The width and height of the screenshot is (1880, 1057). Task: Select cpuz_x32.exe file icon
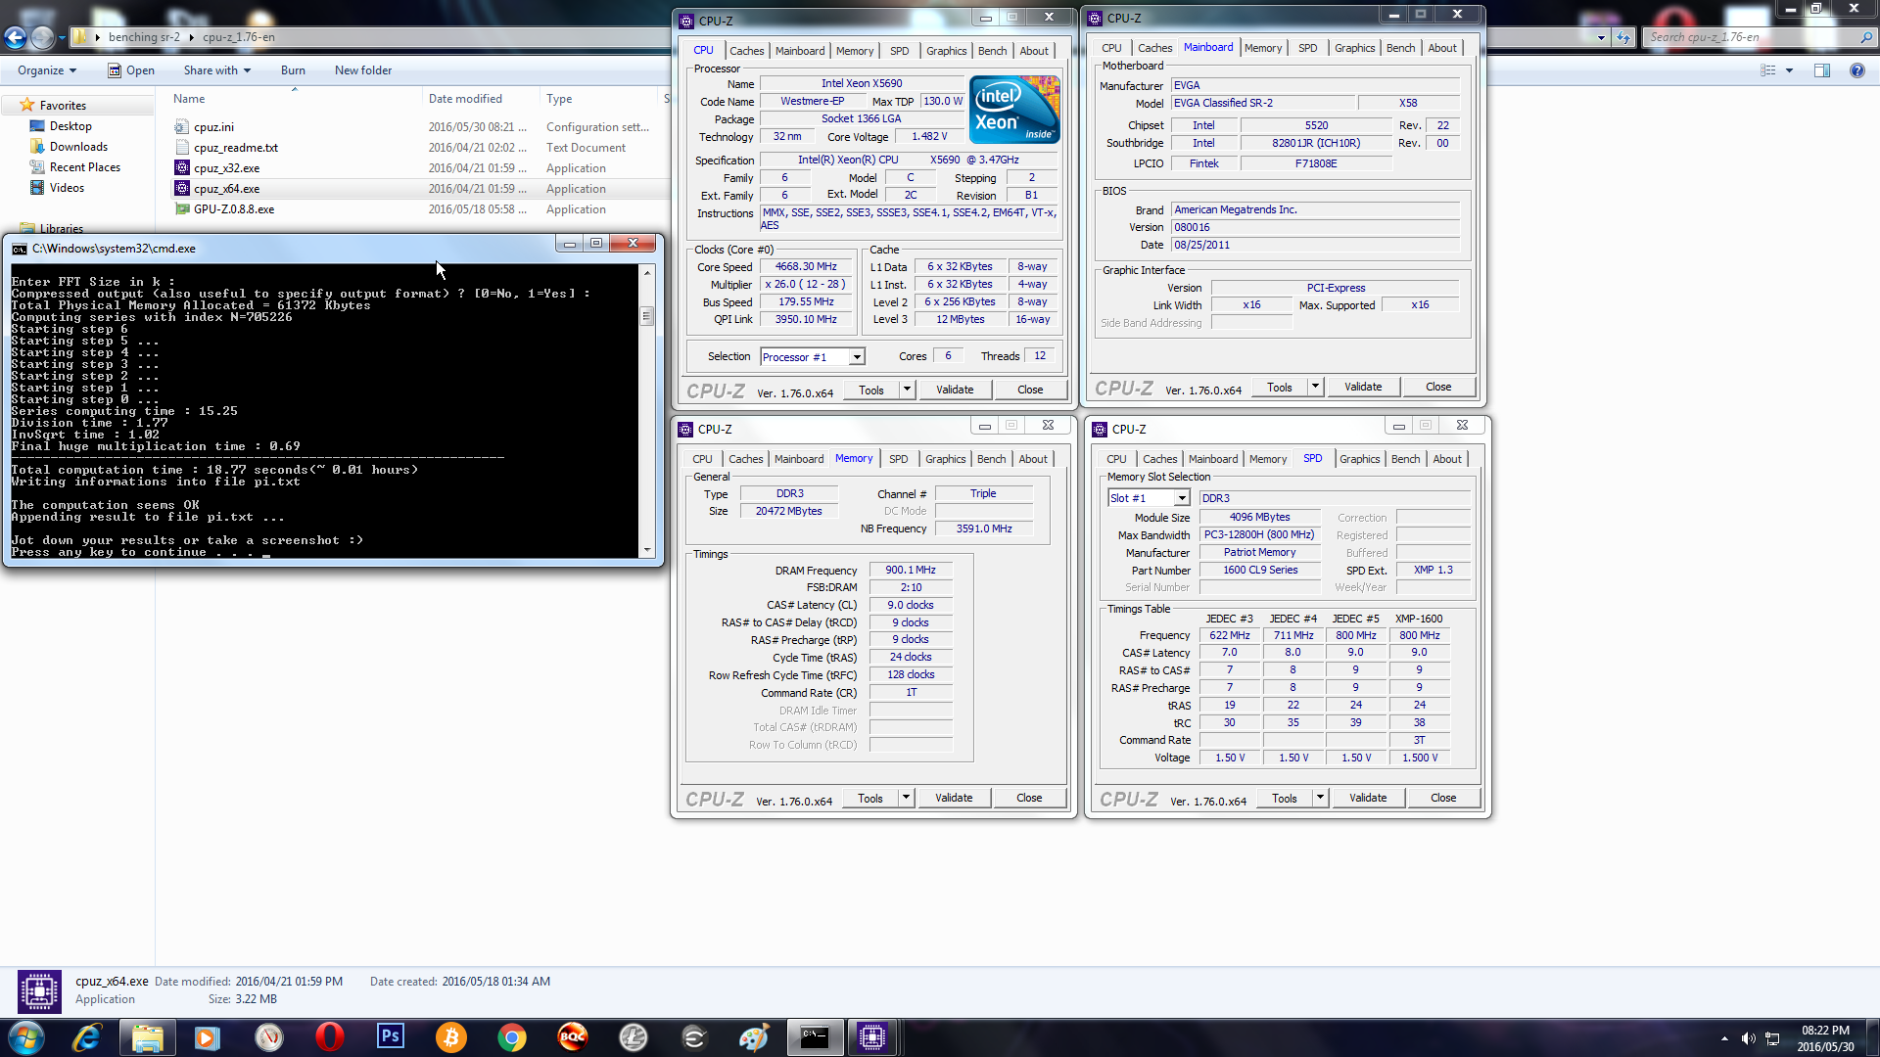click(x=181, y=168)
